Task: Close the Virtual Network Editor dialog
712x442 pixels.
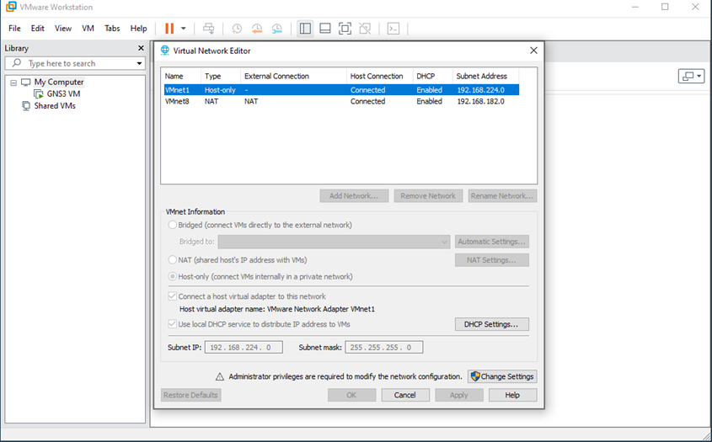Action: tap(533, 51)
